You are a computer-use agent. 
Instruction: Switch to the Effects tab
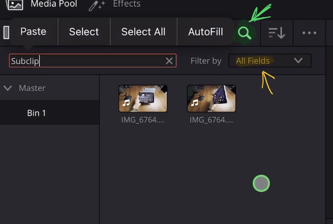pyautogui.click(x=127, y=4)
